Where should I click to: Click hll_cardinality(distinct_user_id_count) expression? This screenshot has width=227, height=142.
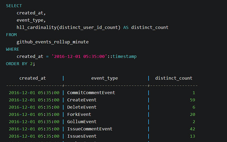click(68, 27)
